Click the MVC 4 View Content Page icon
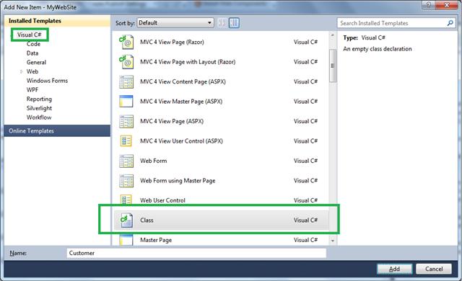Screen dimensions: 462x281 pos(126,82)
